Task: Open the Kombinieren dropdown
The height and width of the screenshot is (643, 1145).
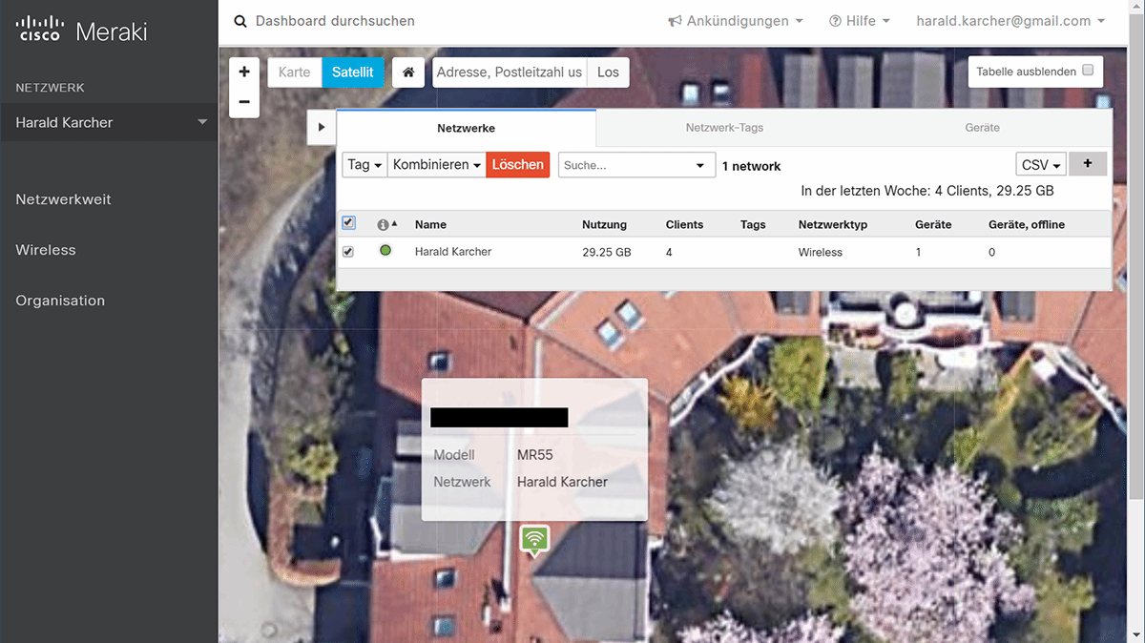Action: pos(436,165)
